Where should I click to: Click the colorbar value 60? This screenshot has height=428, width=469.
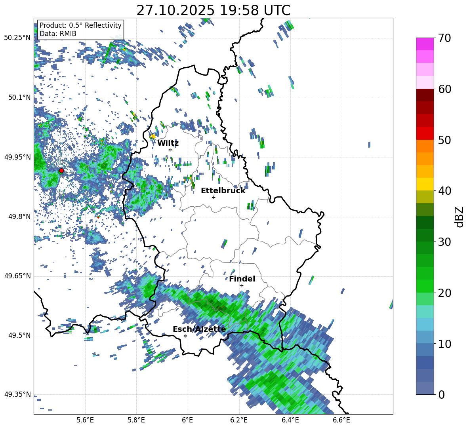tap(444, 89)
